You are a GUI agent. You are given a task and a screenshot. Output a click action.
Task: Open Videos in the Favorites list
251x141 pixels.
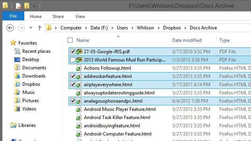(29, 109)
